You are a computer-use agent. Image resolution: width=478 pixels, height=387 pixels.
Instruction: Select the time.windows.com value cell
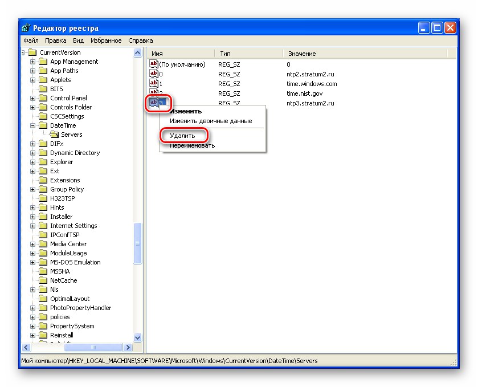(312, 84)
